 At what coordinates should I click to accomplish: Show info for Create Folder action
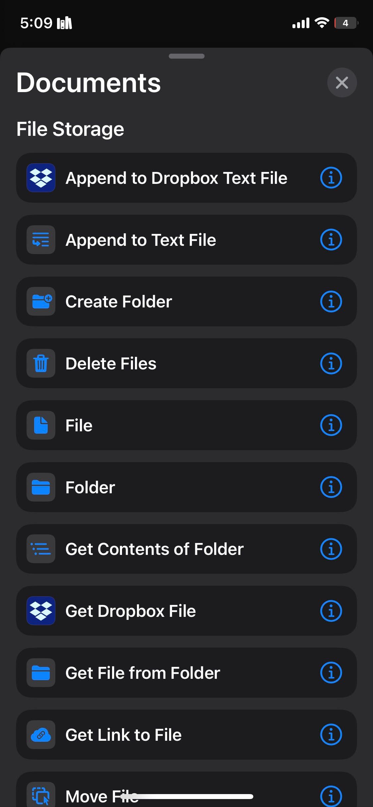[331, 301]
